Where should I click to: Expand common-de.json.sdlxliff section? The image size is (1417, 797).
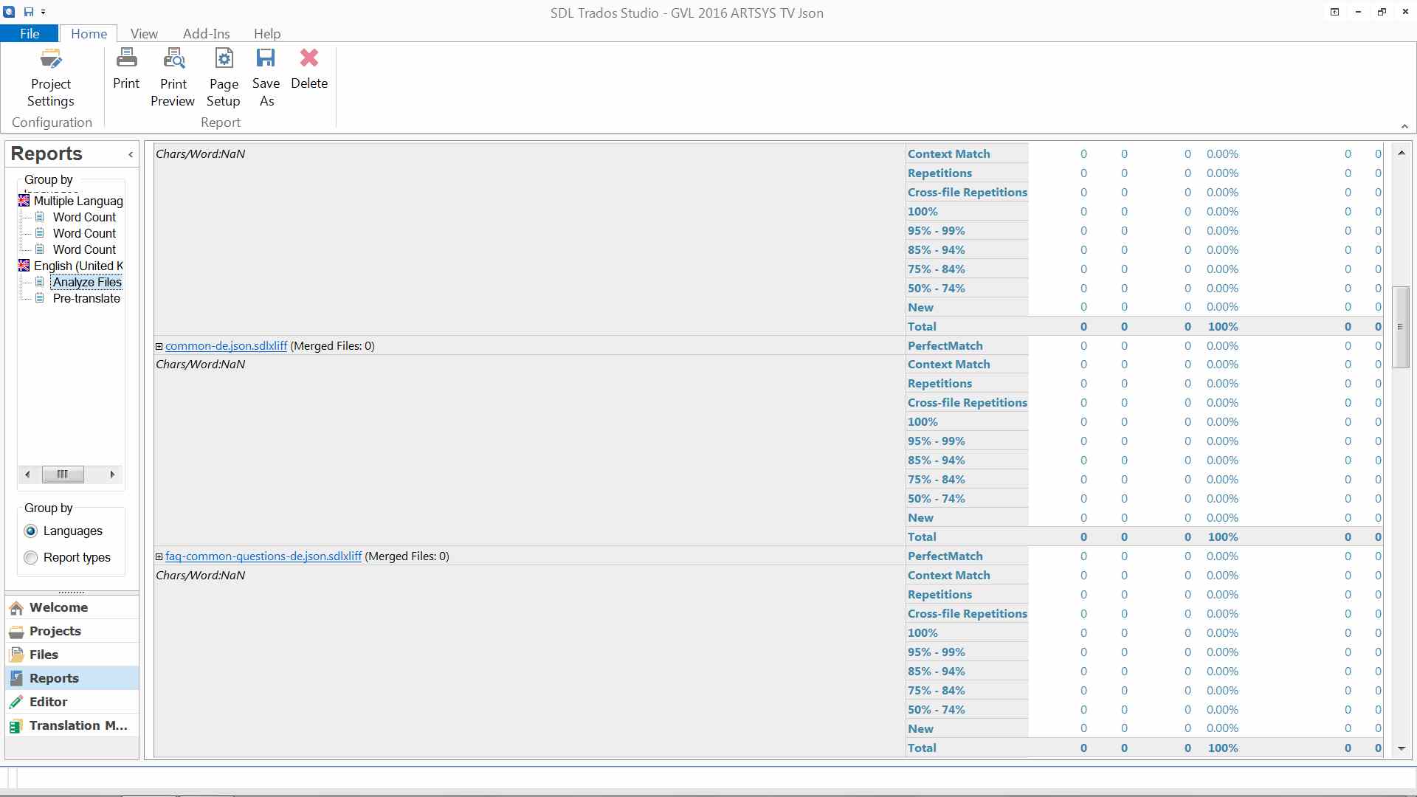[159, 346]
